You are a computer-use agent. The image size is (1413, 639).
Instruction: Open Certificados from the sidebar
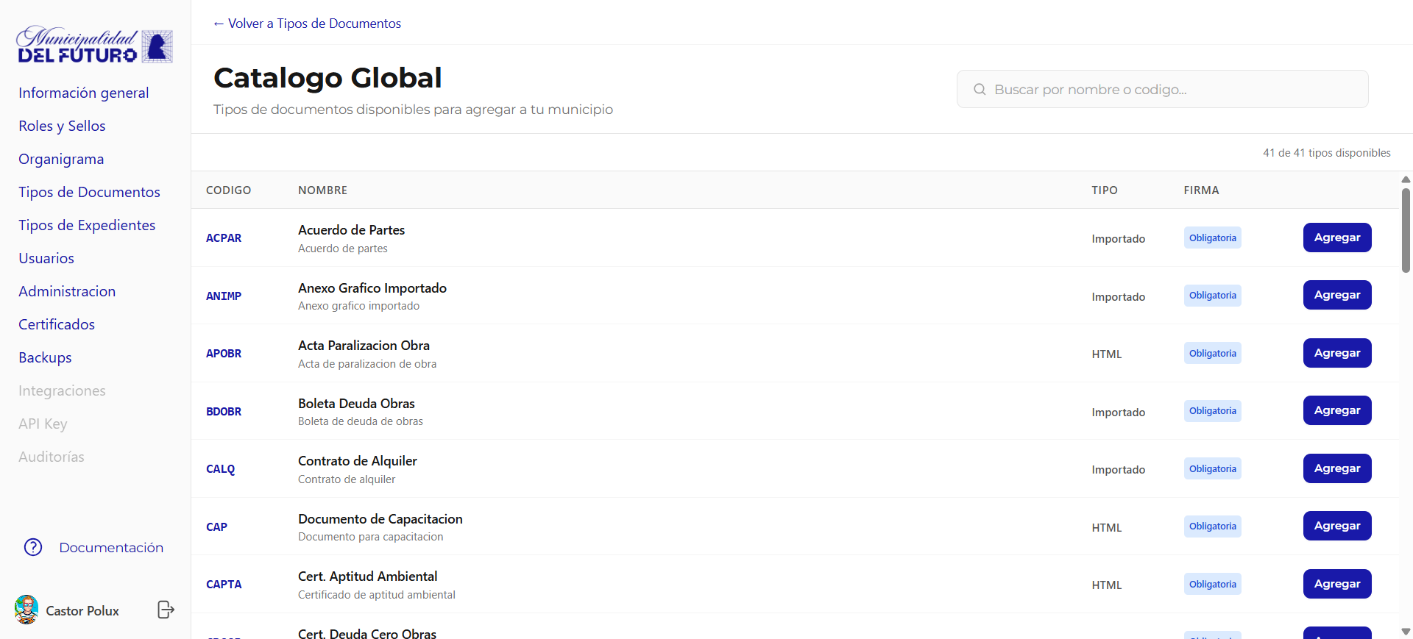pyautogui.click(x=57, y=324)
